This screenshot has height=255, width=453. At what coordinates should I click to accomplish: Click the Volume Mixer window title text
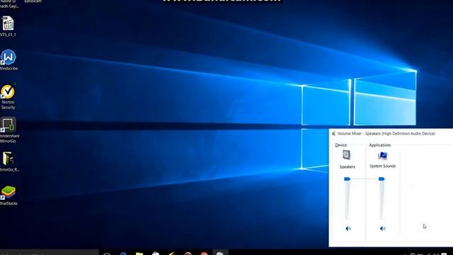386,134
